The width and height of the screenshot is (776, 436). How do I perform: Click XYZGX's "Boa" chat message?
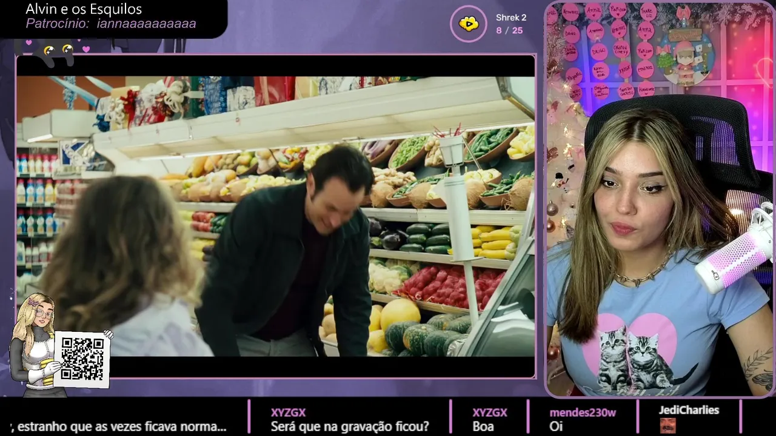click(483, 426)
